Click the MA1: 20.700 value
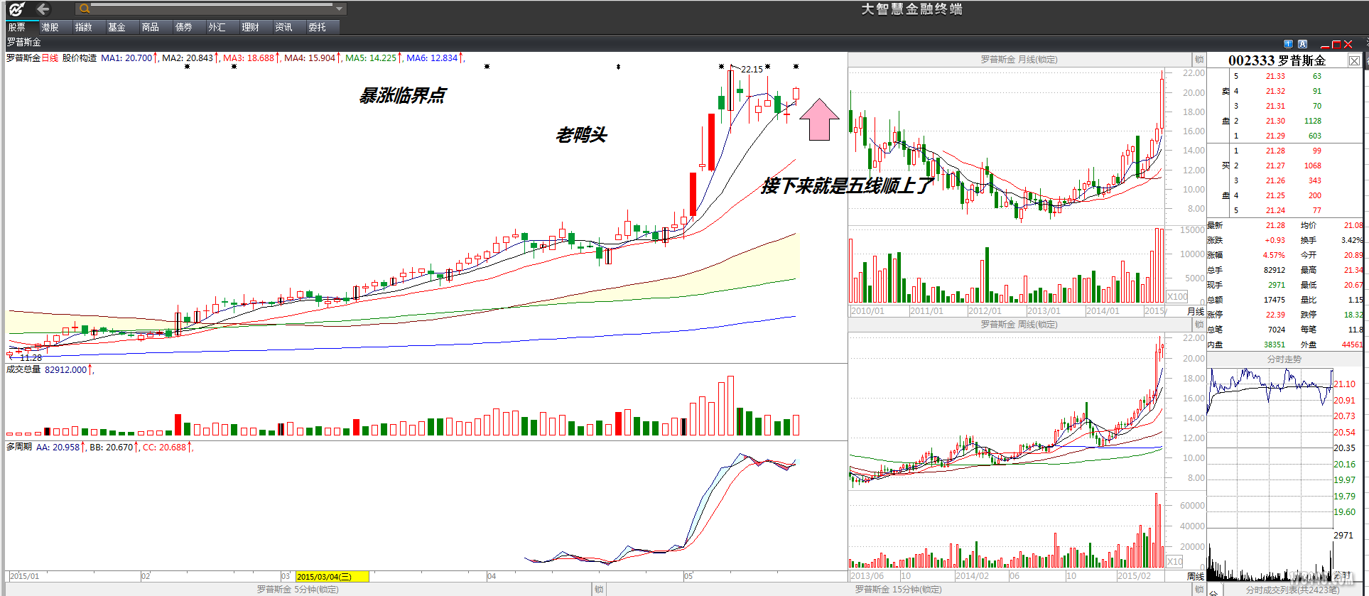This screenshot has height=596, width=1369. coord(126,58)
